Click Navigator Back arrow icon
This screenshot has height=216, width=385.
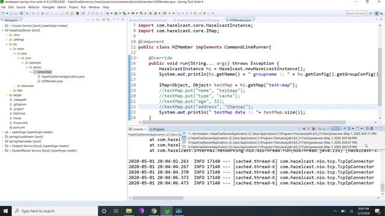point(88,20)
